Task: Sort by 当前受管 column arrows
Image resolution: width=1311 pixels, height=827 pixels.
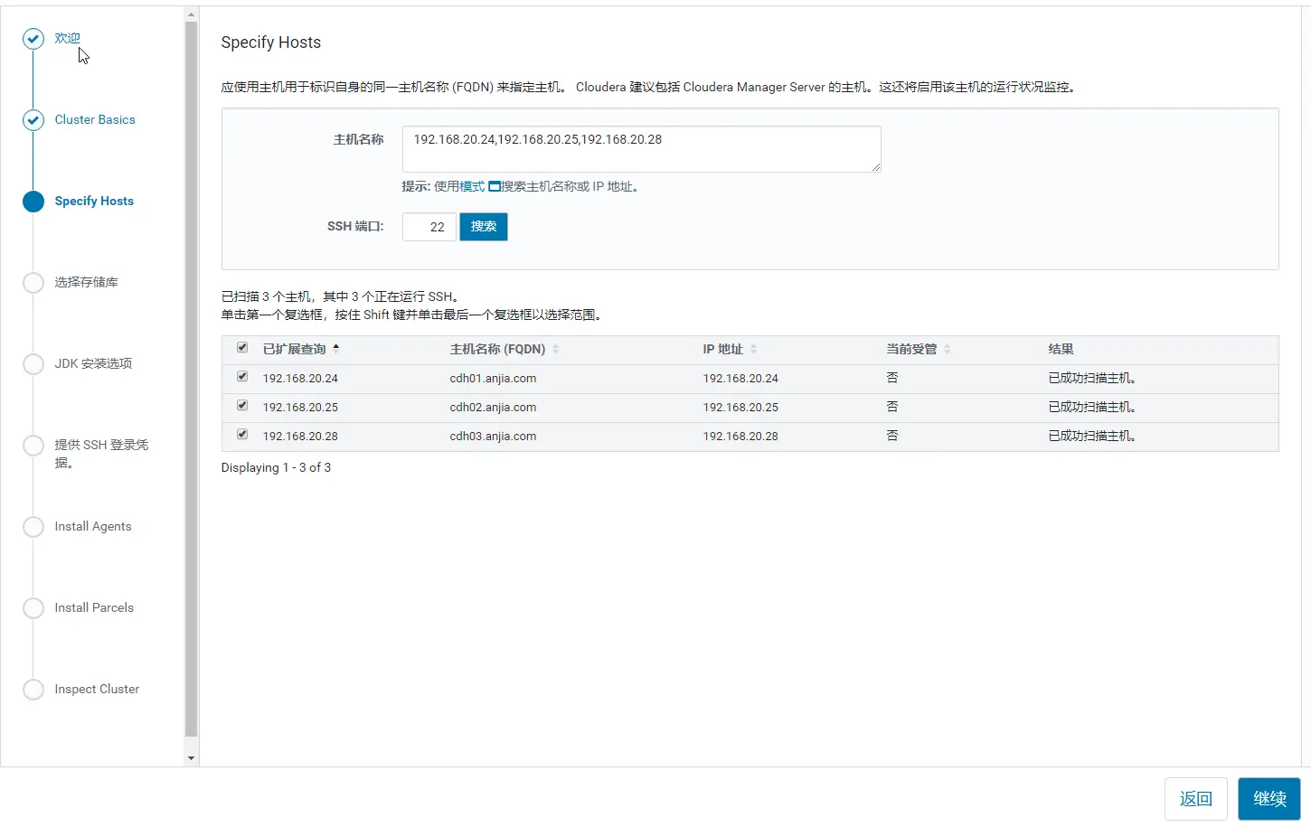Action: pos(947,349)
